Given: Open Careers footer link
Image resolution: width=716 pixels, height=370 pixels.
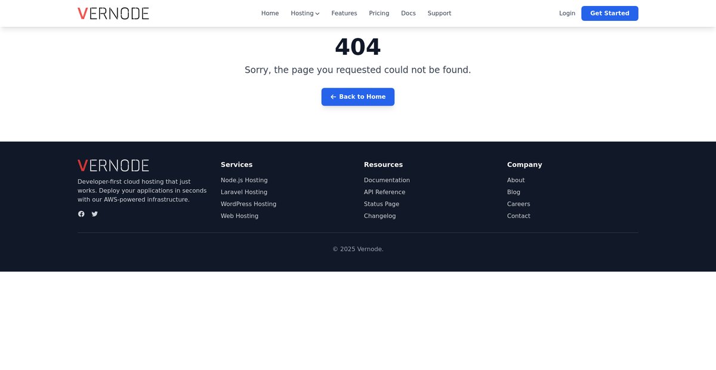Looking at the screenshot, I should [x=519, y=204].
